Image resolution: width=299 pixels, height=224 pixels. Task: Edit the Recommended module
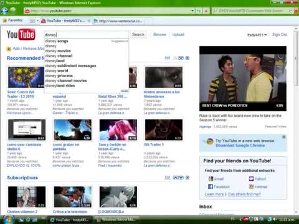click(168, 58)
